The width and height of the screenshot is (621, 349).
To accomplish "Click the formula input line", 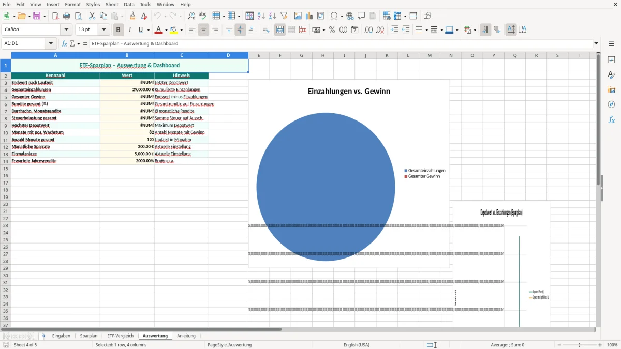I will click(341, 44).
